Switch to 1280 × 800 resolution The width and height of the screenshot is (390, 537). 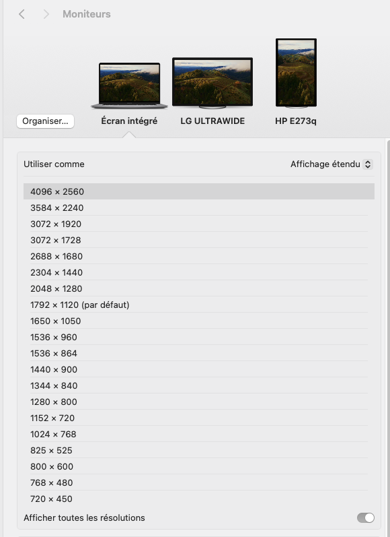coord(199,402)
